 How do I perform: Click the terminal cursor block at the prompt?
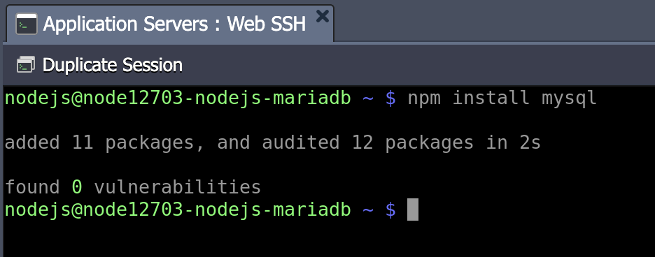coord(413,210)
